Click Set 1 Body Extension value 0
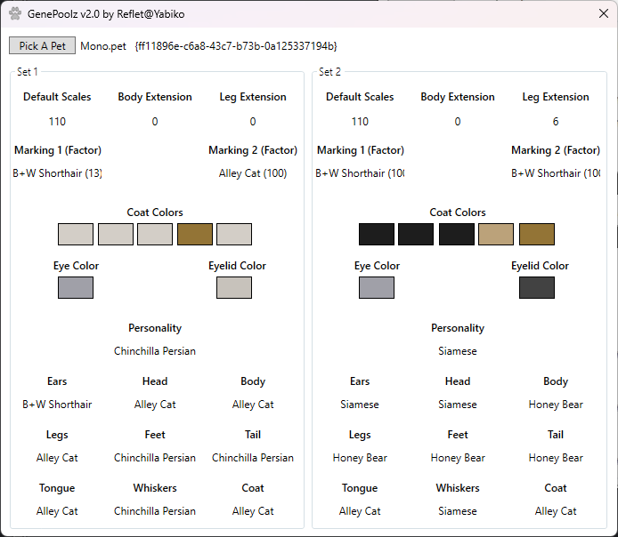Screen dimensions: 618x537 pos(155,121)
